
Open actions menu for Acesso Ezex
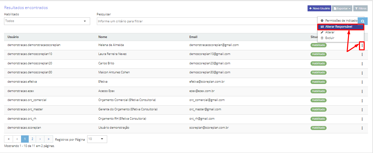point(362,91)
